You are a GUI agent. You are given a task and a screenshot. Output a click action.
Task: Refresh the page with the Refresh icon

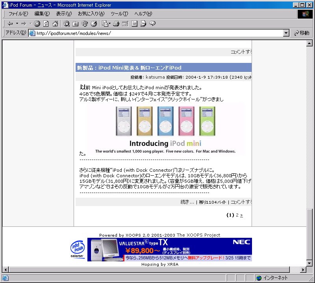click(46, 24)
